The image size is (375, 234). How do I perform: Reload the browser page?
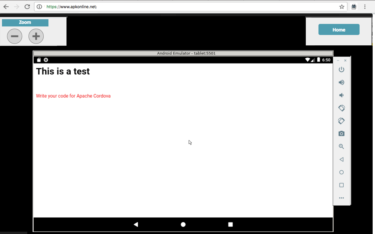(x=27, y=7)
